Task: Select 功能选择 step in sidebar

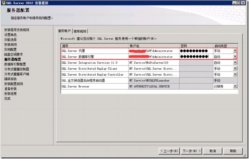Action: pyautogui.click(x=10, y=40)
